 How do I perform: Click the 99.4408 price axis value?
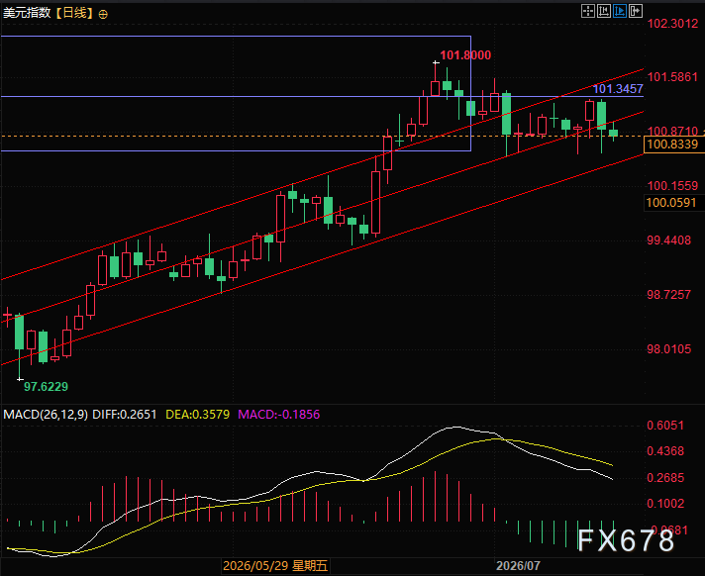click(668, 240)
